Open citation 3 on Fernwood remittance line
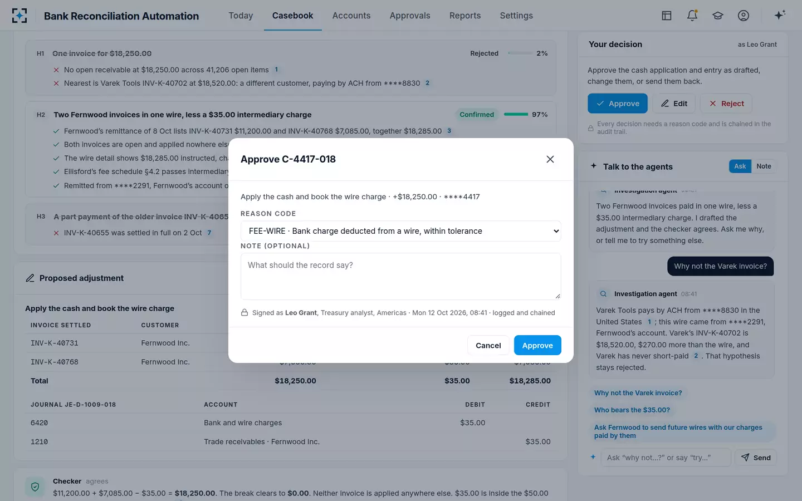Image resolution: width=802 pixels, height=501 pixels. 449,131
